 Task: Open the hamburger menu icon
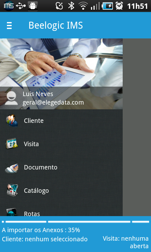[9, 26]
